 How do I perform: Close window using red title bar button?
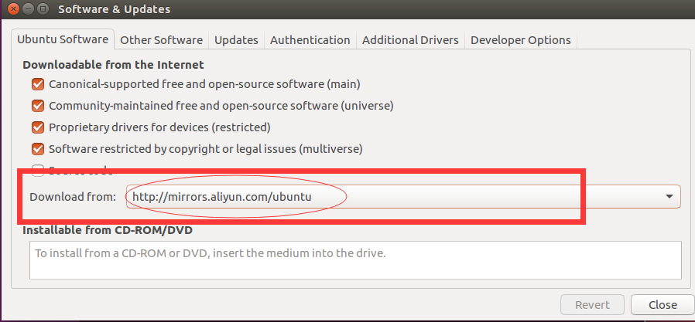click(x=15, y=9)
